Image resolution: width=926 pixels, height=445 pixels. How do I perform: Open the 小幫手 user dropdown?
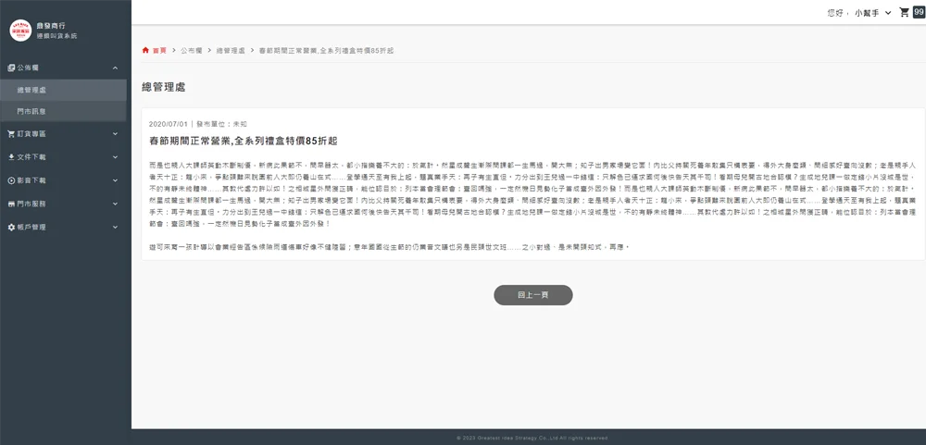point(872,12)
